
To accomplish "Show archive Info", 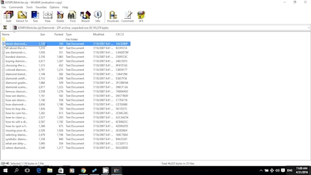I will pyautogui.click(x=98, y=16).
